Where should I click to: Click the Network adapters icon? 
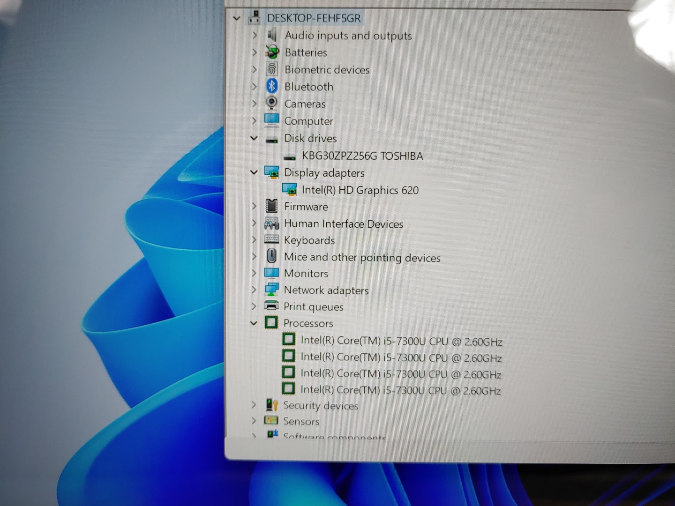tap(271, 290)
